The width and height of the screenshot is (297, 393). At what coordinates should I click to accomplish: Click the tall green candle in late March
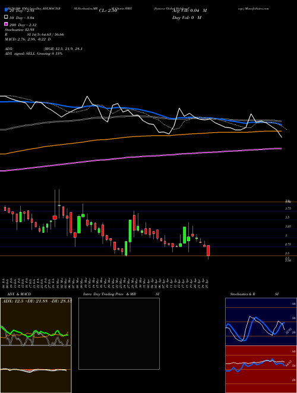pos(130,231)
